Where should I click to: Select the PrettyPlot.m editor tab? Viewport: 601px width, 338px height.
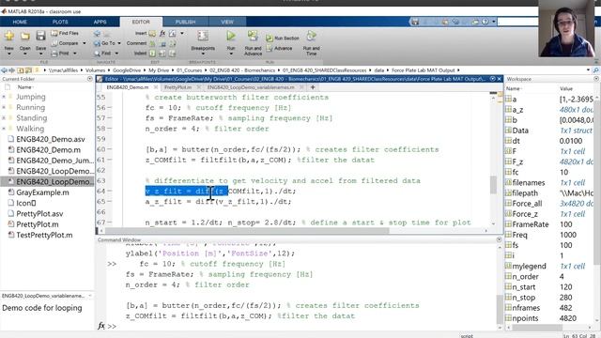point(177,87)
